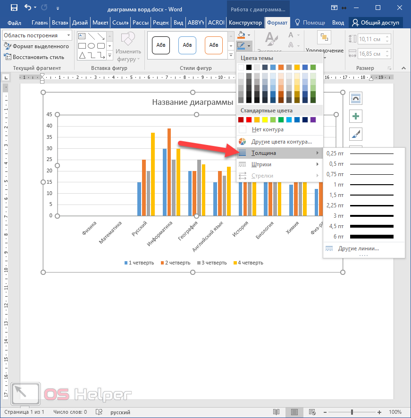Open Size group dialog launcher
The height and width of the screenshot is (418, 411).
[390, 68]
